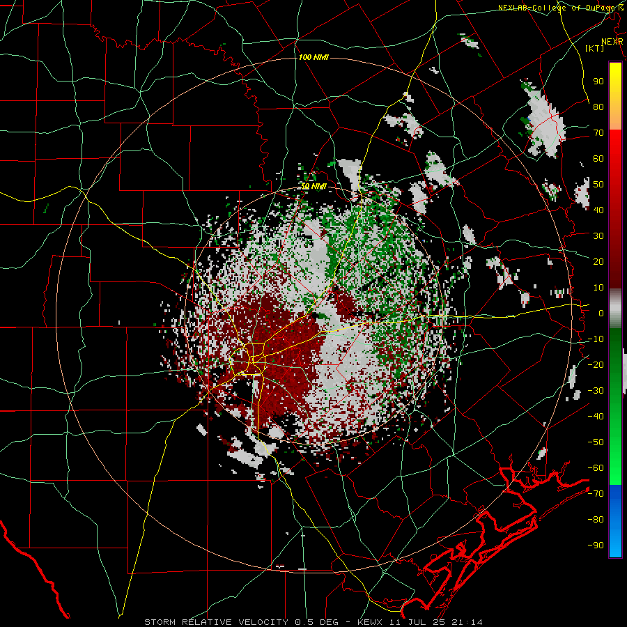This screenshot has height=627, width=627.
Task: Click the positive 70 scale label
Action: (598, 133)
